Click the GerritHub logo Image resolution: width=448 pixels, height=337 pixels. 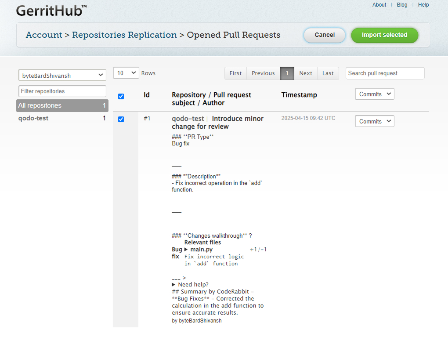[x=51, y=11]
